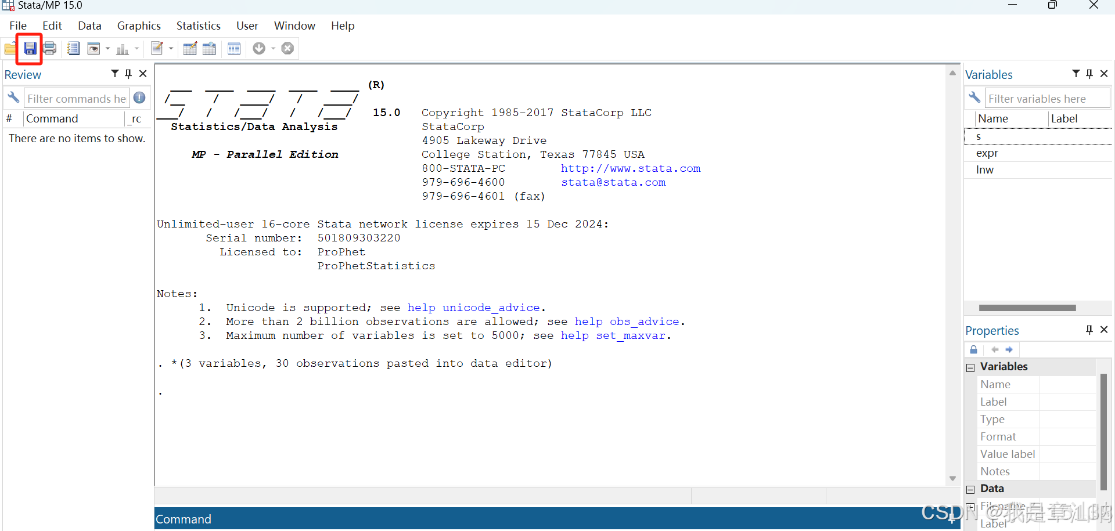Open the Data Editor (Browse) icon
This screenshot has width=1115, height=531.
point(209,48)
